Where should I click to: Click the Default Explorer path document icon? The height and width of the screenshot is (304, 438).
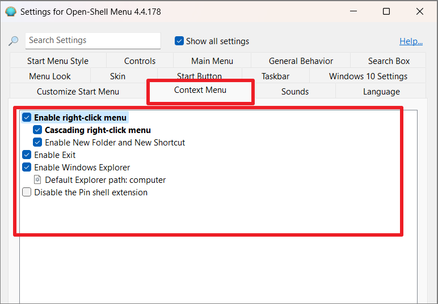click(37, 179)
